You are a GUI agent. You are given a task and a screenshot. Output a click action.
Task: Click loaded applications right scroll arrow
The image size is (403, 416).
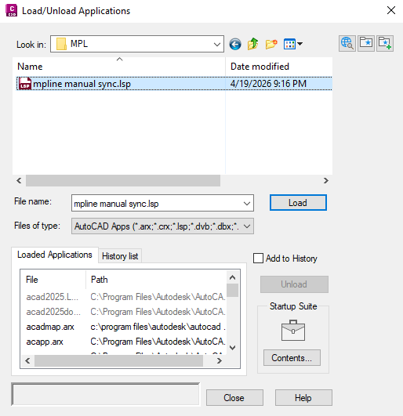[220, 361]
